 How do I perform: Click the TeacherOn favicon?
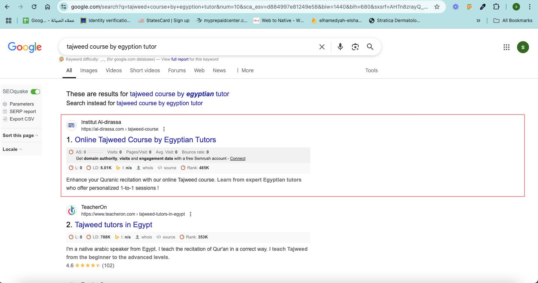(72, 210)
